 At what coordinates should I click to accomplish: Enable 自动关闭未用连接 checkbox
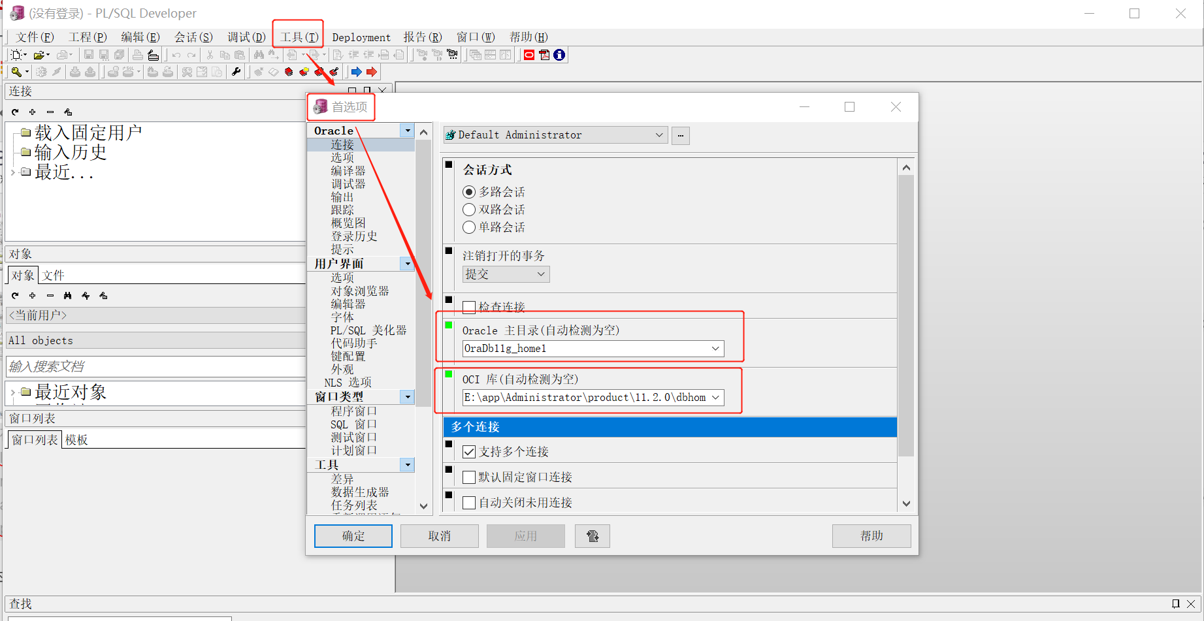tap(469, 503)
